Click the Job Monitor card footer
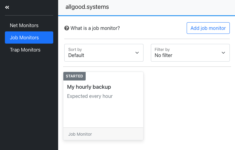 pos(103,134)
